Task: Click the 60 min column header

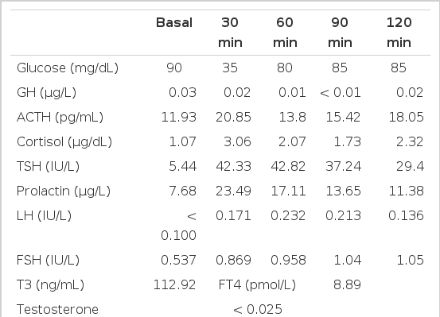Action: click(x=285, y=33)
